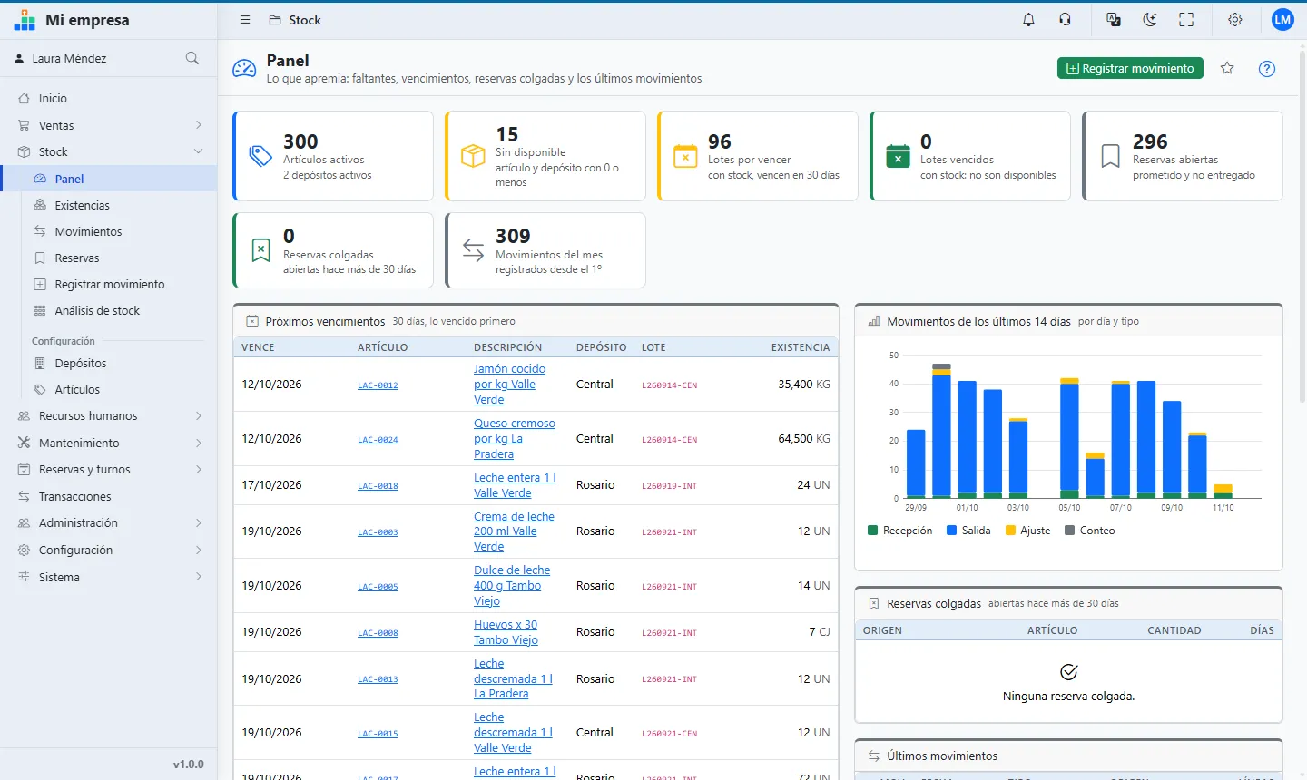Expand the Ventas menu chevron
This screenshot has width=1307, height=780.
tap(199, 125)
